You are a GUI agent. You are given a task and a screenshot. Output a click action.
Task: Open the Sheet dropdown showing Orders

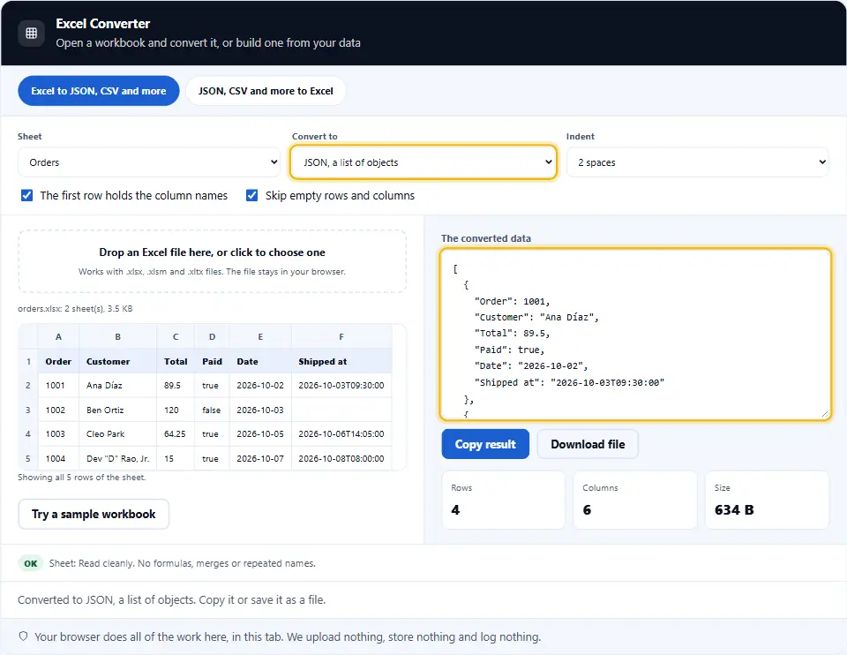149,162
